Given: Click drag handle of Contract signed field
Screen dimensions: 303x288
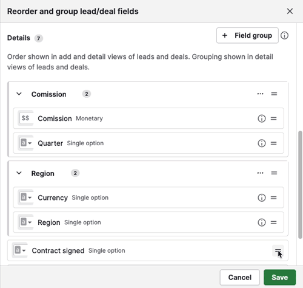Looking at the screenshot, I should 278,251.
